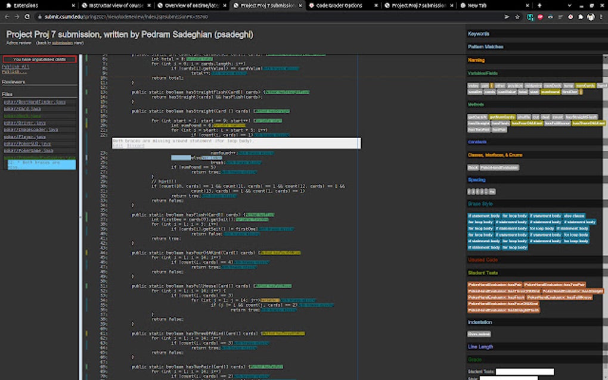This screenshot has height=380, width=608.
Task: Switch to the Code Grader Options tab
Action: point(339,5)
